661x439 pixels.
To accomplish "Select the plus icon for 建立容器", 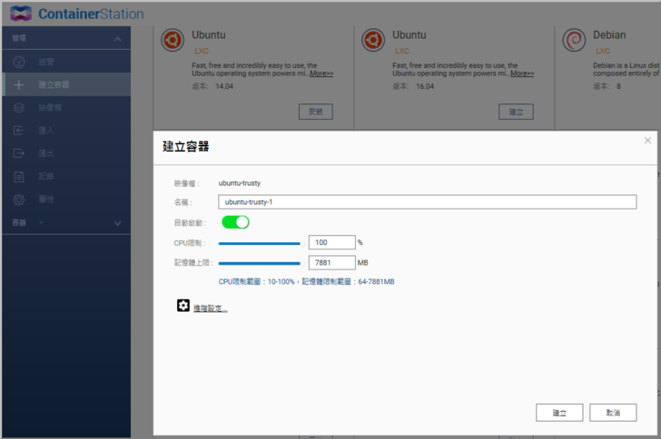I will [19, 84].
